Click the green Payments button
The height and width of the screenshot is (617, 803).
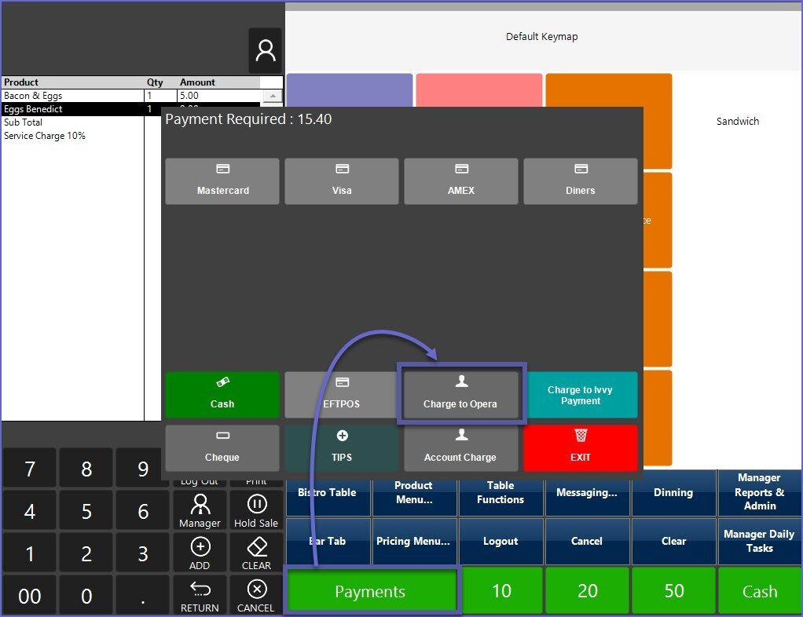click(370, 591)
